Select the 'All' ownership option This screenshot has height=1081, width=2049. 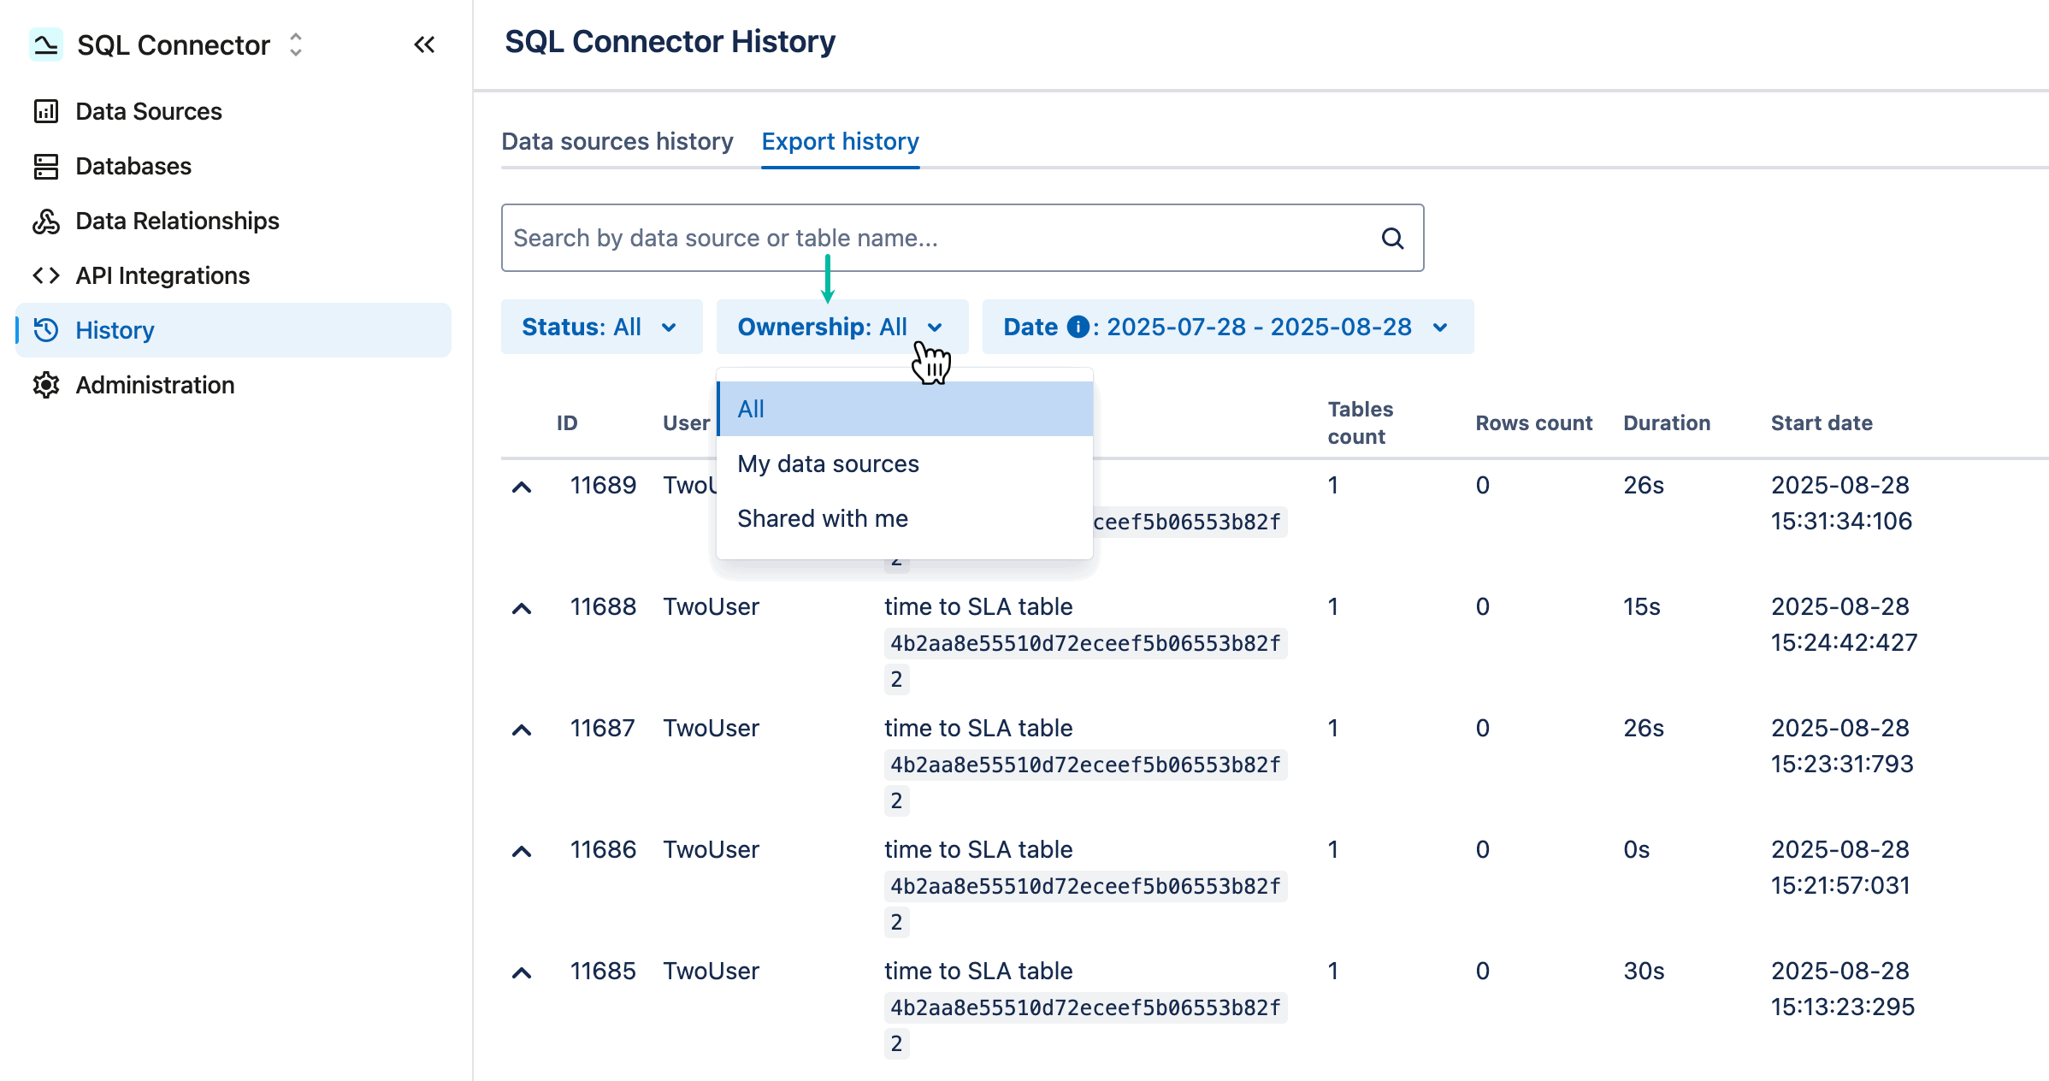point(750,409)
